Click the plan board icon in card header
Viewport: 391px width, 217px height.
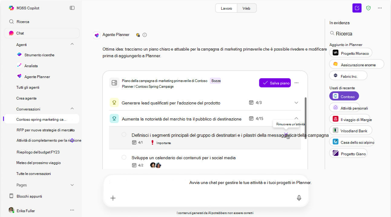point(114,83)
